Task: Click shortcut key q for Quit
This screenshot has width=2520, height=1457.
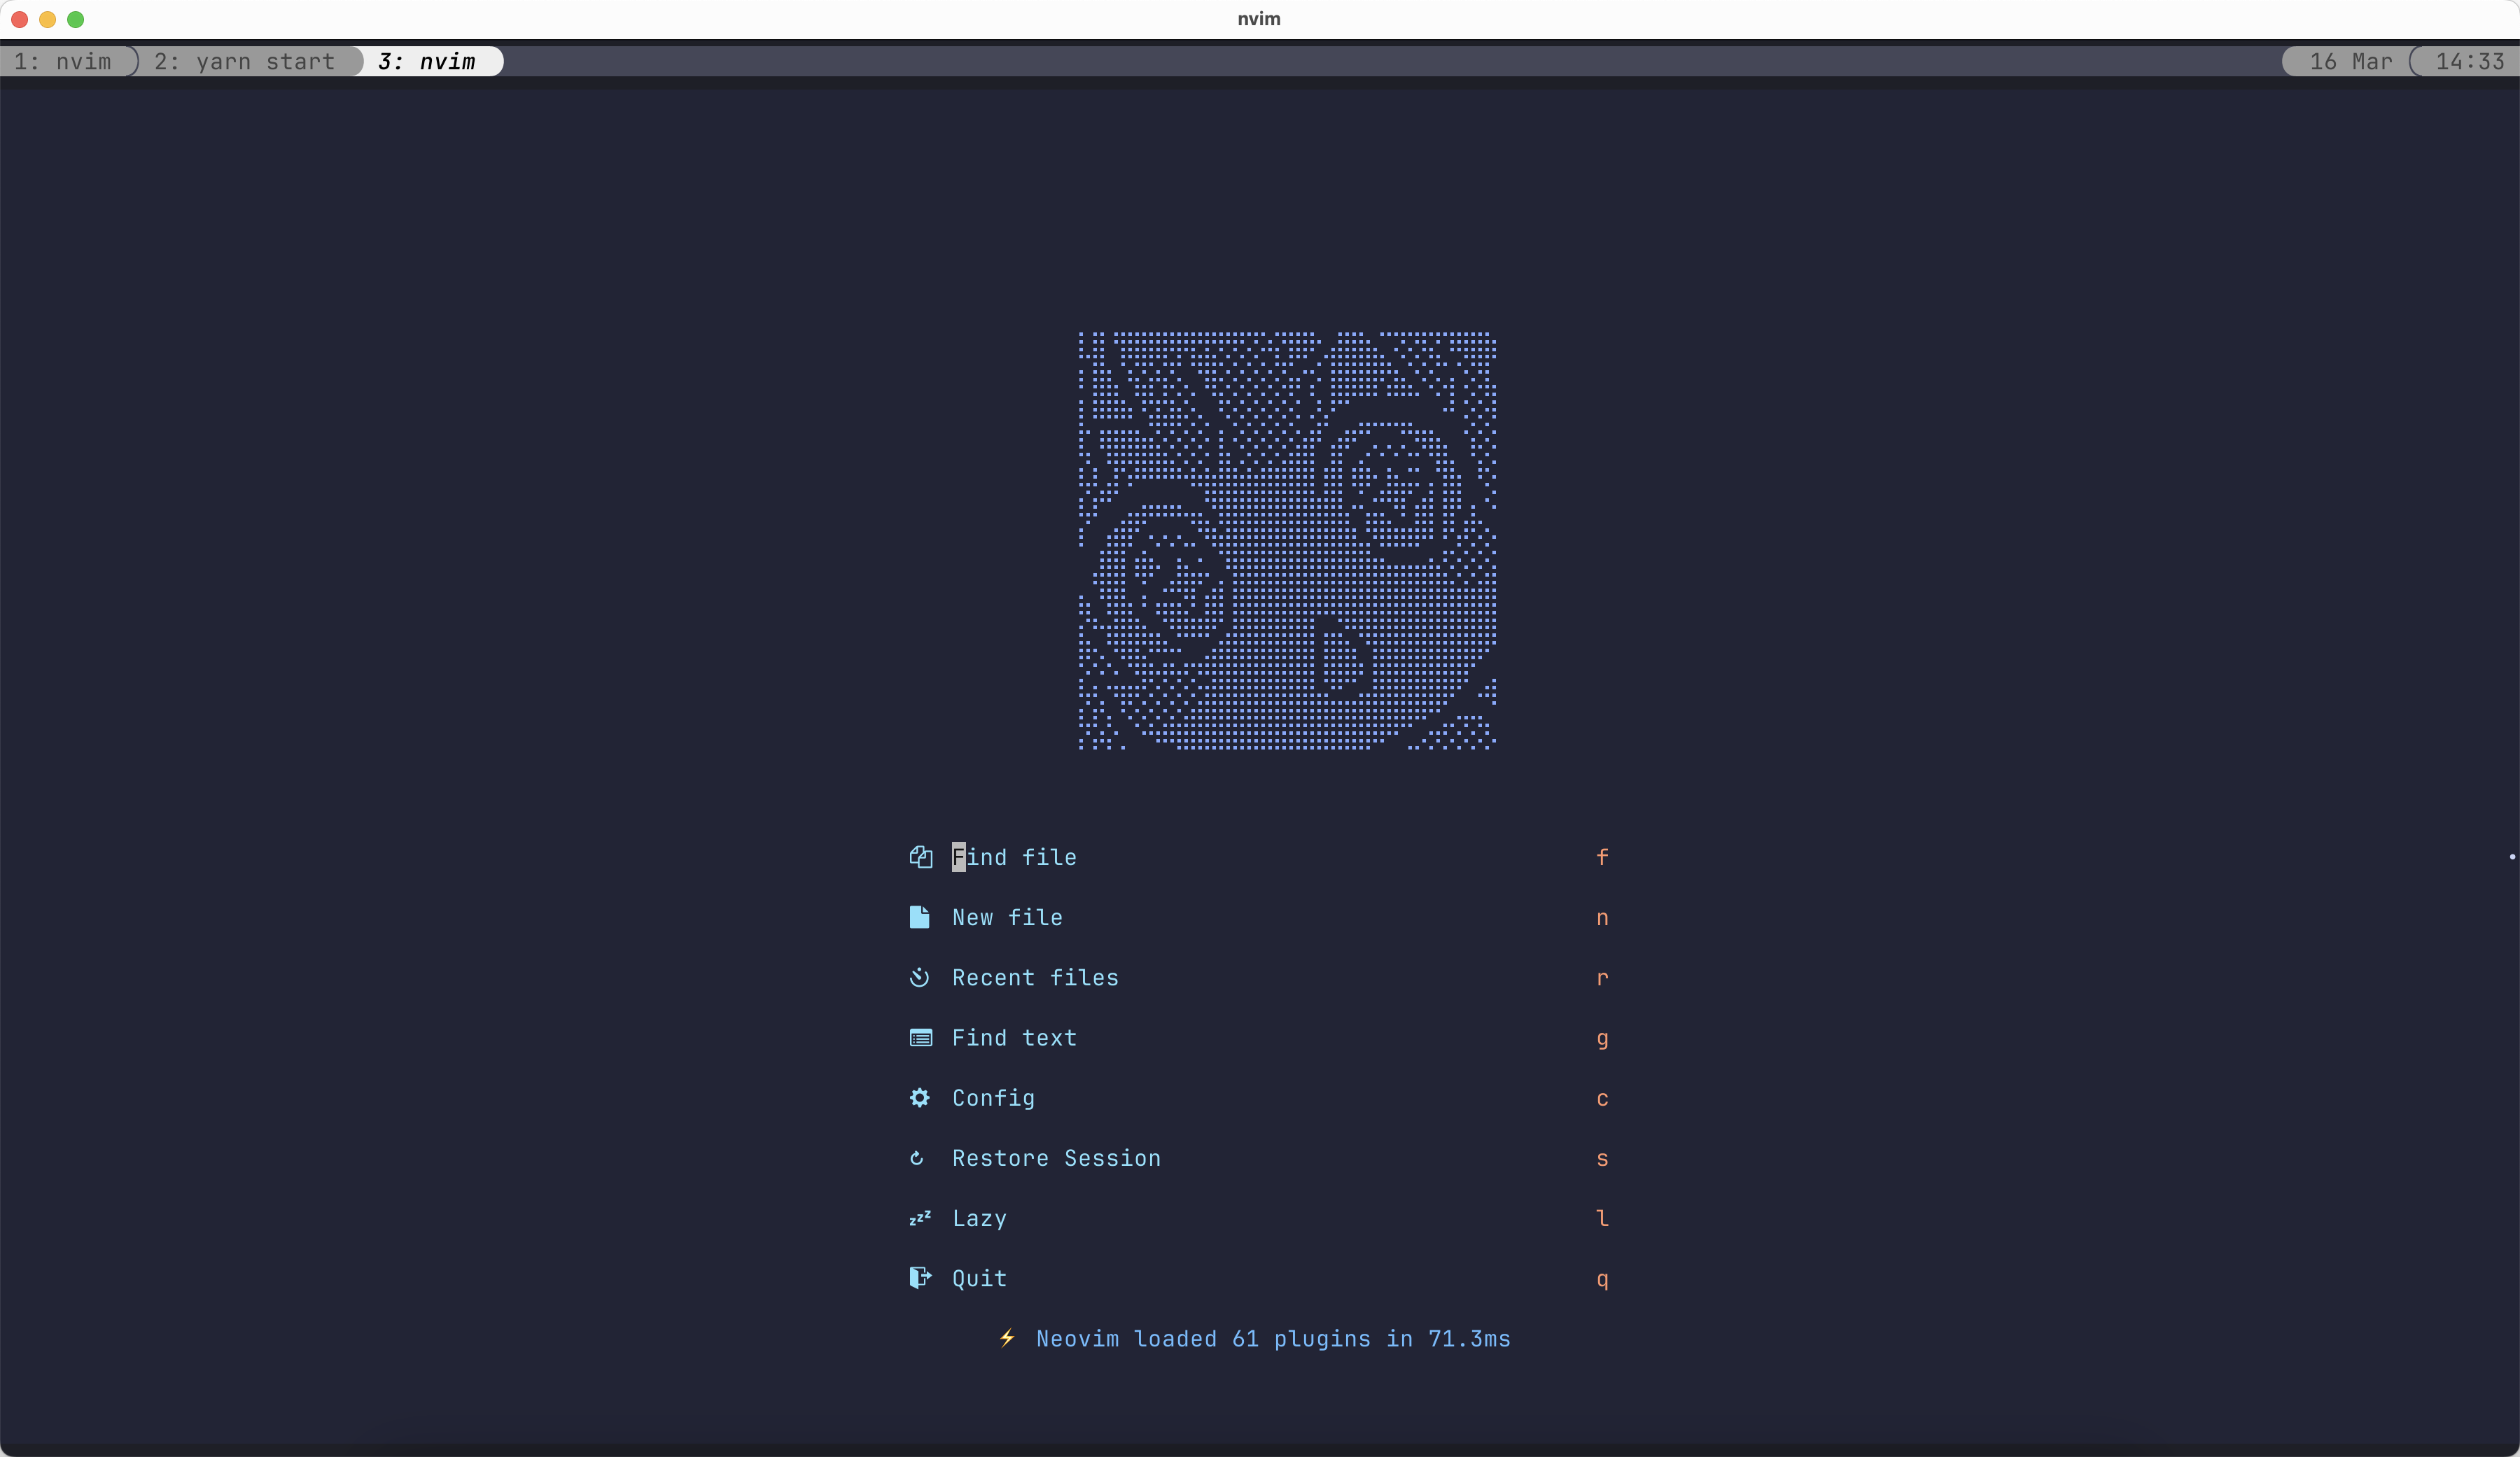Action: pos(1602,1279)
